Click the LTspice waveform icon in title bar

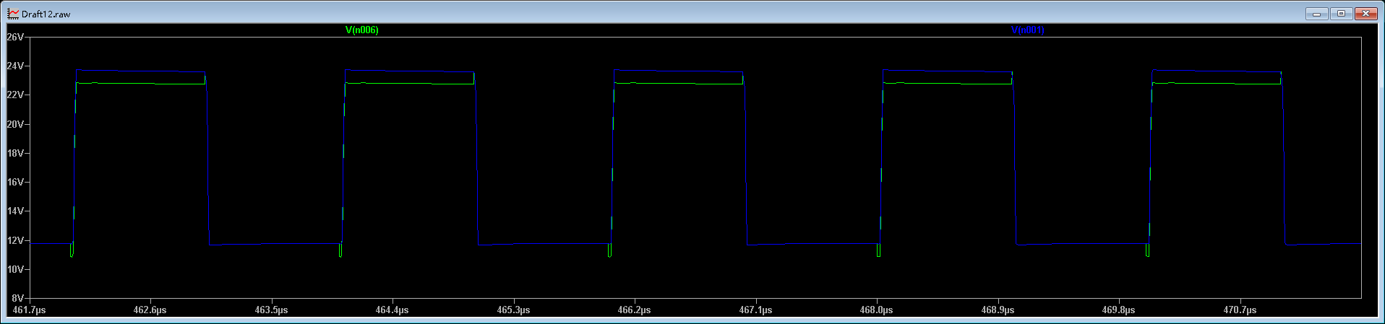(13, 14)
